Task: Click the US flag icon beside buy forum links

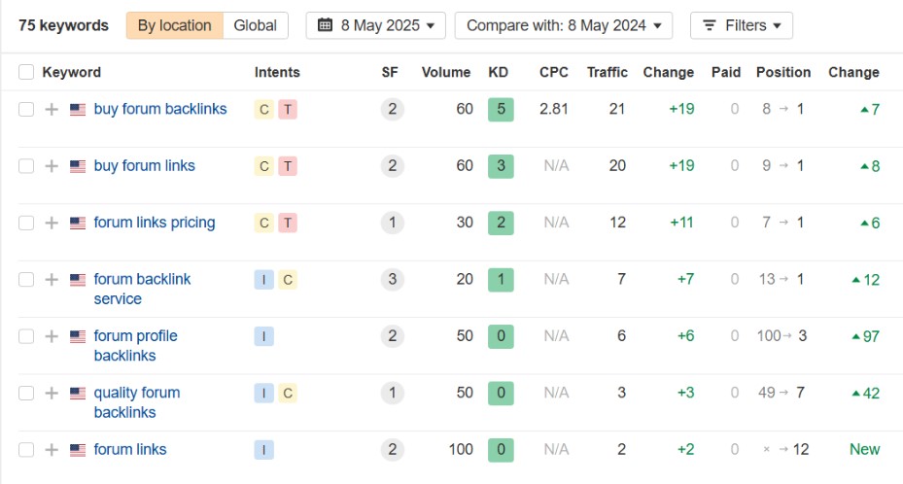Action: point(78,166)
